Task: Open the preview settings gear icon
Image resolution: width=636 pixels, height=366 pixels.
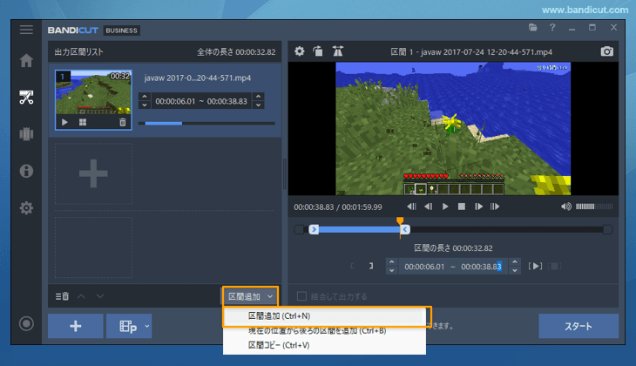Action: coord(300,51)
